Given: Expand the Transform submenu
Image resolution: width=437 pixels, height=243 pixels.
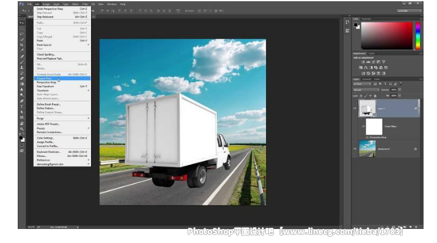Looking at the screenshot, I should [x=62, y=90].
